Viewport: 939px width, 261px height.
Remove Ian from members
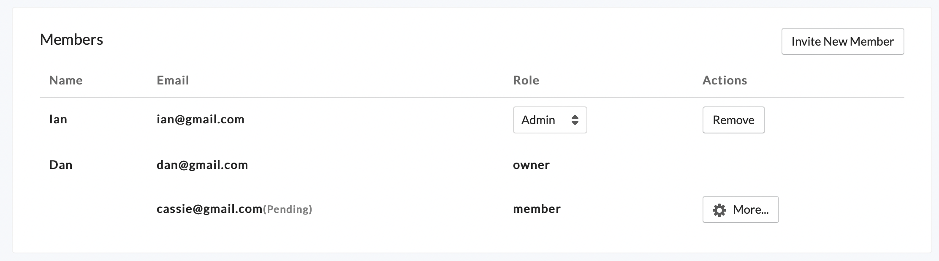click(x=733, y=120)
